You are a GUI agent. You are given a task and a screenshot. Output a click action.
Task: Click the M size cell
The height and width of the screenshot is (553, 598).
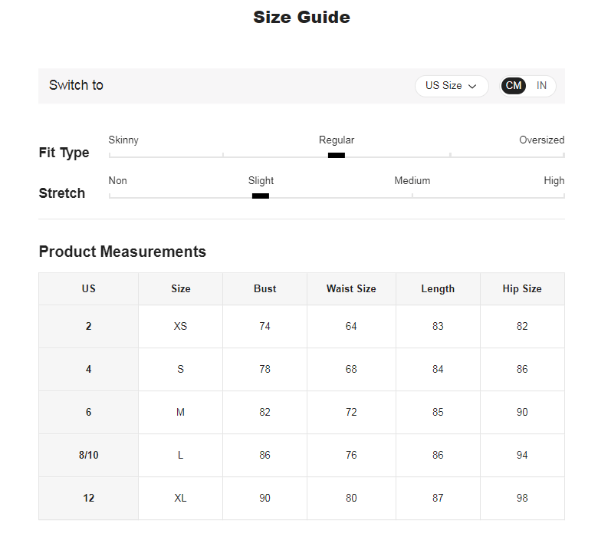(180, 413)
